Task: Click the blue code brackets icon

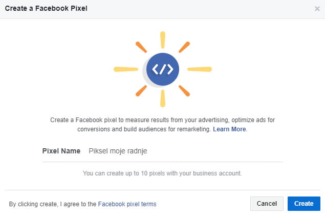Action: click(163, 69)
